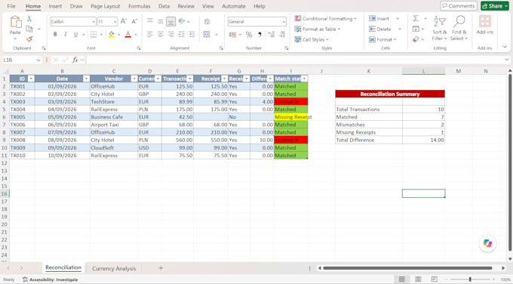The width and height of the screenshot is (513, 284).
Task: Add new sheet with plus button
Action: coord(161,268)
